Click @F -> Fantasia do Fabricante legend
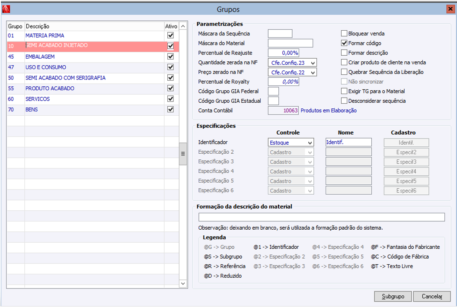The height and width of the screenshot is (307, 457). click(x=406, y=247)
